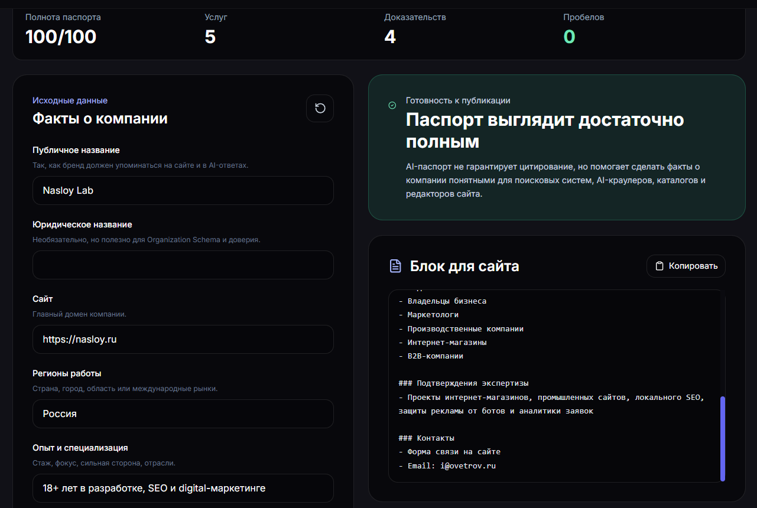Click the Блок для сайта heading
Screen dimensions: 757x508
pos(464,266)
